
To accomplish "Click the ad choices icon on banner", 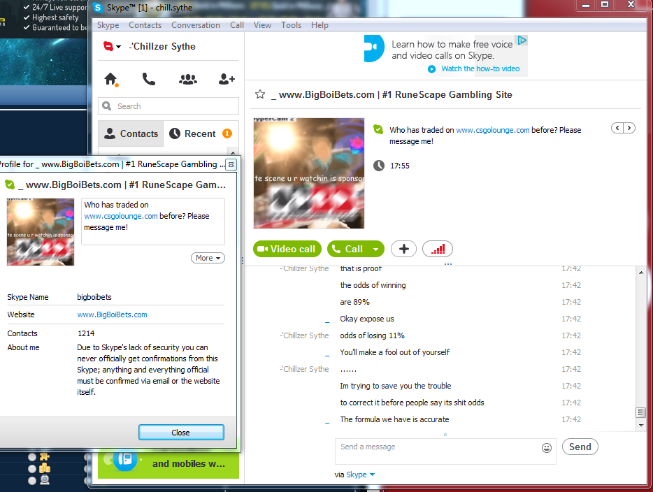I will [x=522, y=41].
